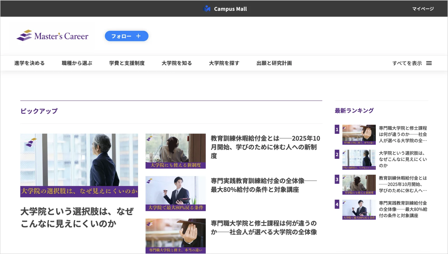
Task: Select 学費と支援制度 menu item
Action: [x=127, y=63]
